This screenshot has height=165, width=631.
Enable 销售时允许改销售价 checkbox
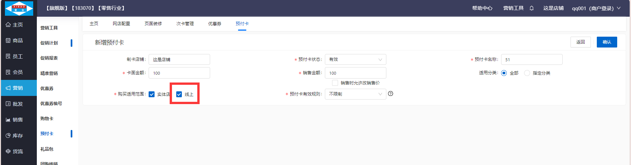click(x=335, y=83)
